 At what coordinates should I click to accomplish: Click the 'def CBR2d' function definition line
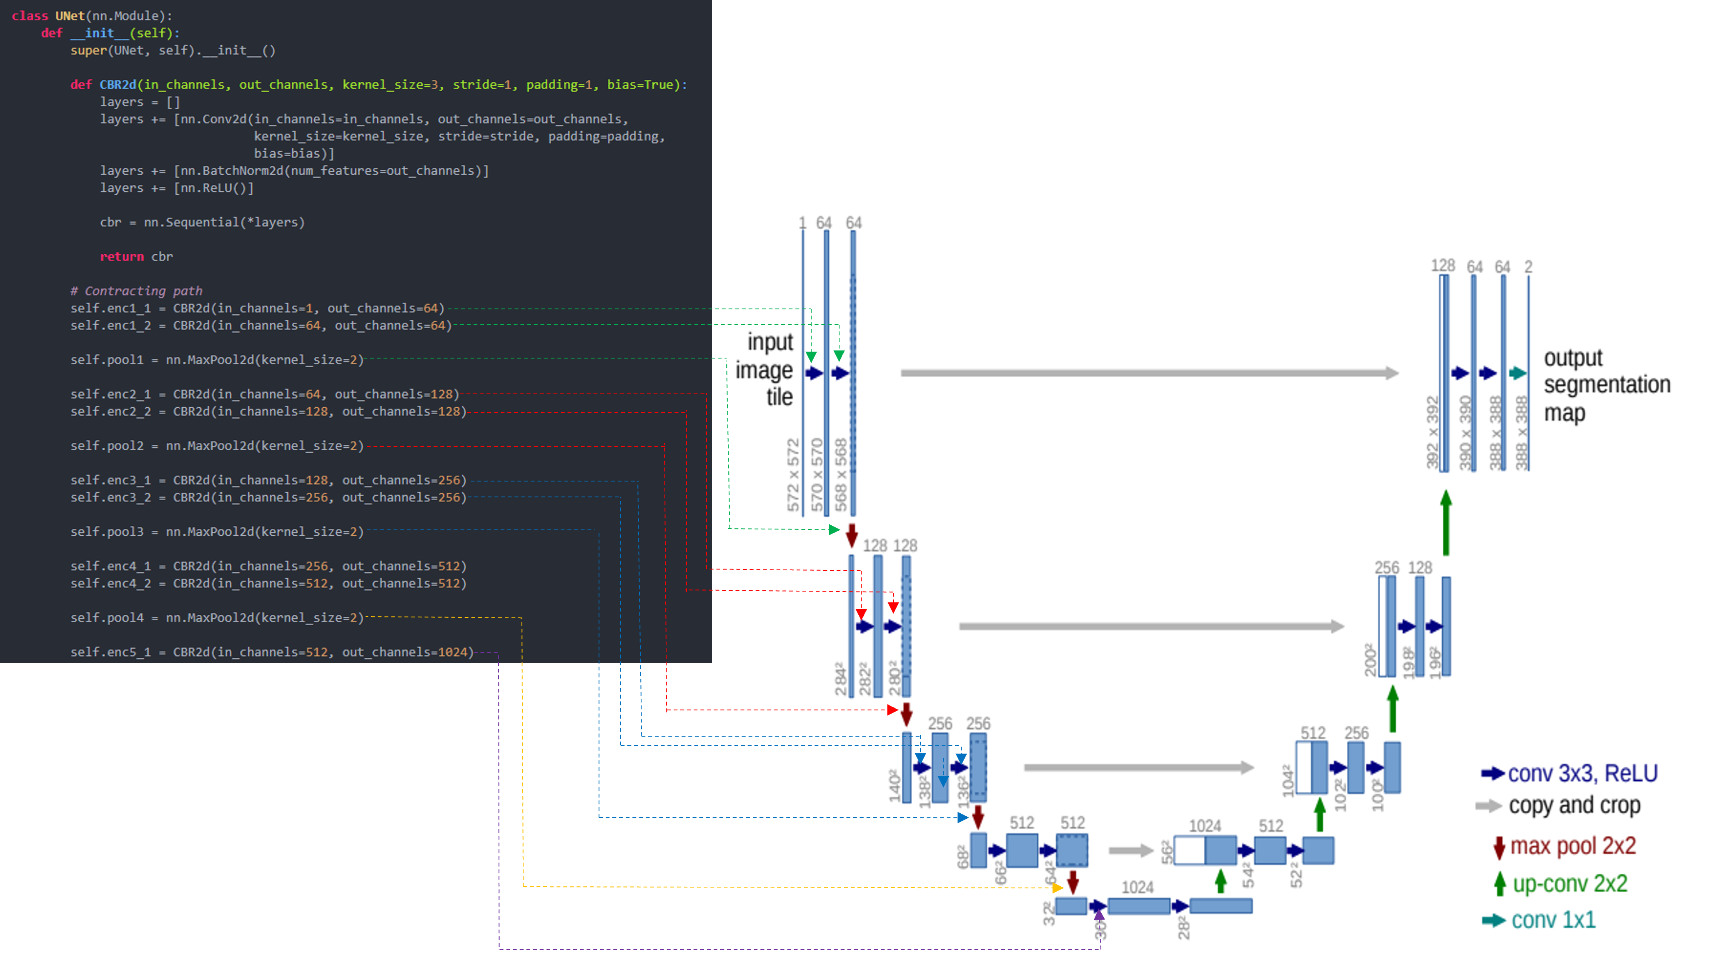(378, 85)
